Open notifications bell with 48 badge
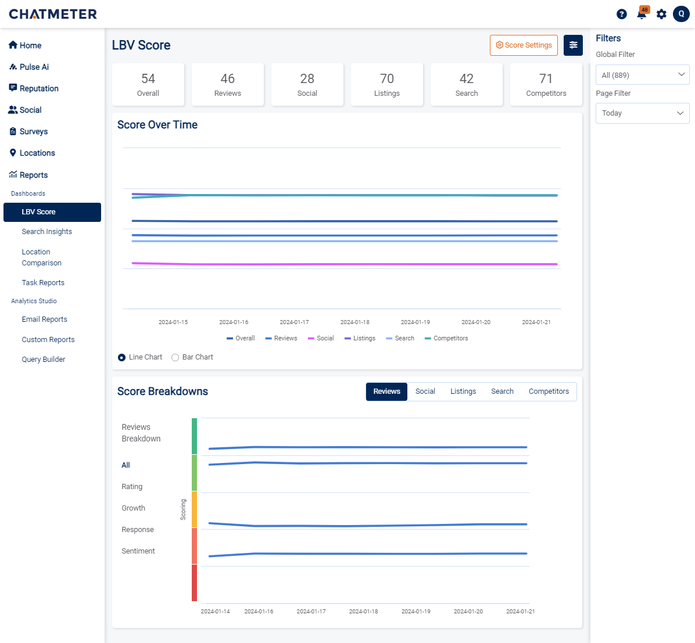Viewport: 695px width, 643px height. click(642, 14)
